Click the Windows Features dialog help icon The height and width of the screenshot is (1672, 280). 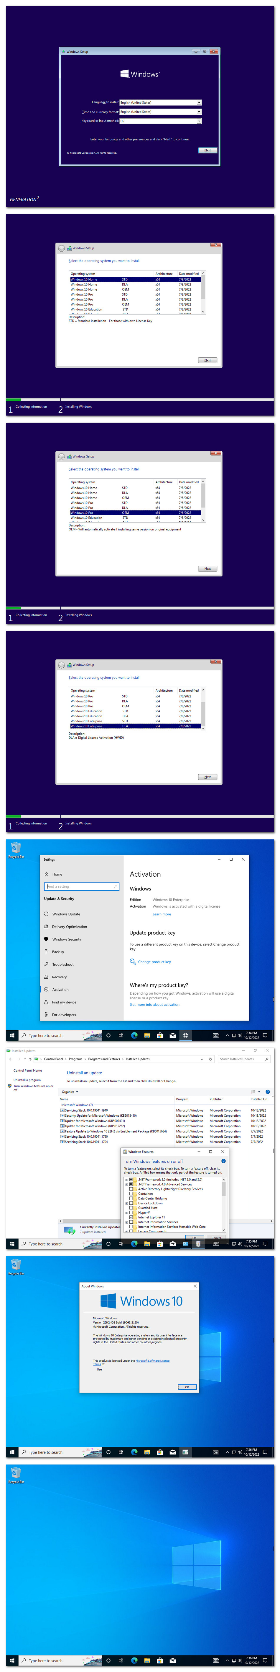tap(223, 1161)
